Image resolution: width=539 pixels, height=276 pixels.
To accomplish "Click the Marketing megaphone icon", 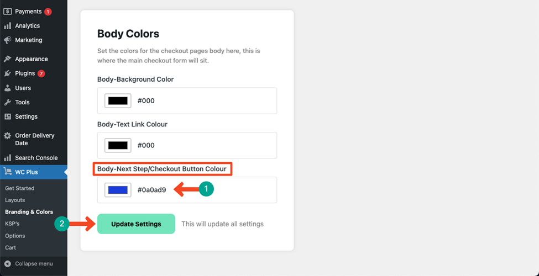I will tap(8, 40).
